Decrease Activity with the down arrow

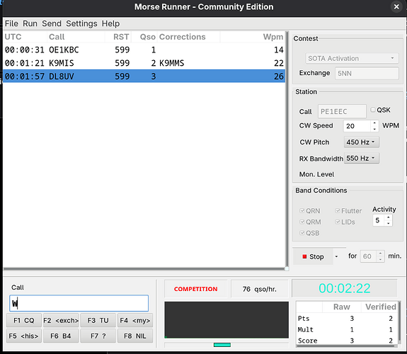click(x=389, y=223)
